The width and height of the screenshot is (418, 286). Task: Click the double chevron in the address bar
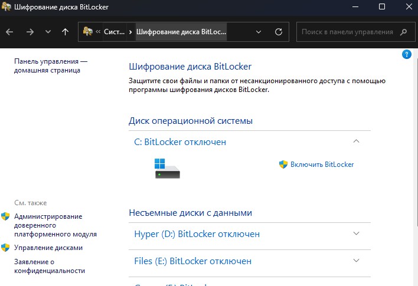pos(98,31)
